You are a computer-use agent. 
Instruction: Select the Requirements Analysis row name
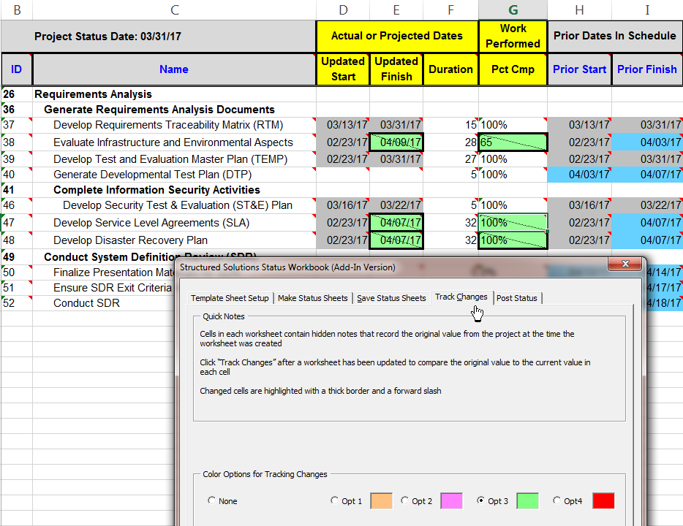[x=174, y=94]
